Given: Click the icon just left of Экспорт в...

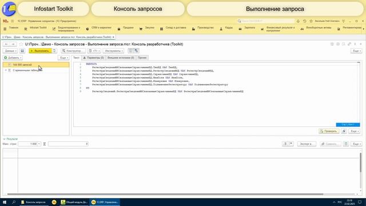Looking at the screenshot, I should tap(291, 144).
